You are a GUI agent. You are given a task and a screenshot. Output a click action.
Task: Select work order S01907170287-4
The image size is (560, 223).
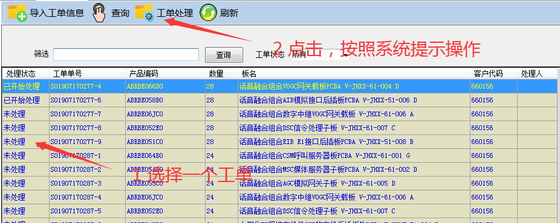[x=76, y=198]
